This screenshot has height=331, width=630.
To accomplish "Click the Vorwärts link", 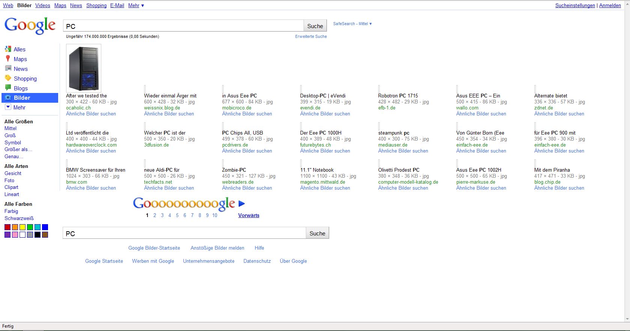I will point(248,215).
